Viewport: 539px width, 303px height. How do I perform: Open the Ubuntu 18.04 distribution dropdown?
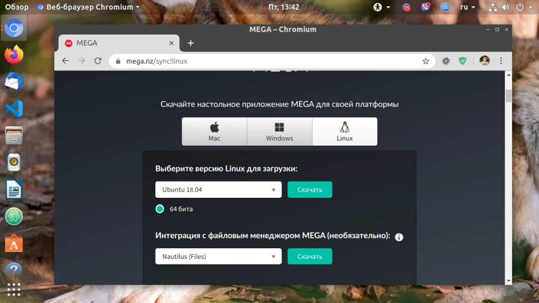(218, 189)
